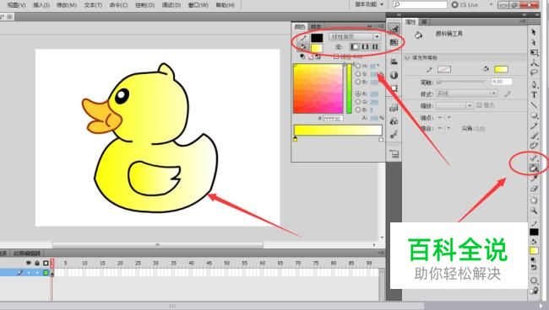Select the H hue radio button
The image size is (549, 310).
pyautogui.click(x=358, y=66)
